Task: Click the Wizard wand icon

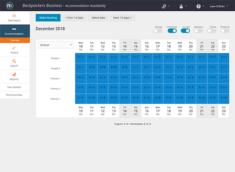Action: (x=14, y=48)
